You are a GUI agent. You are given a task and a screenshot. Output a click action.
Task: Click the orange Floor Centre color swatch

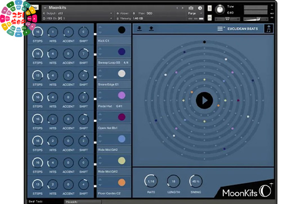point(122,182)
